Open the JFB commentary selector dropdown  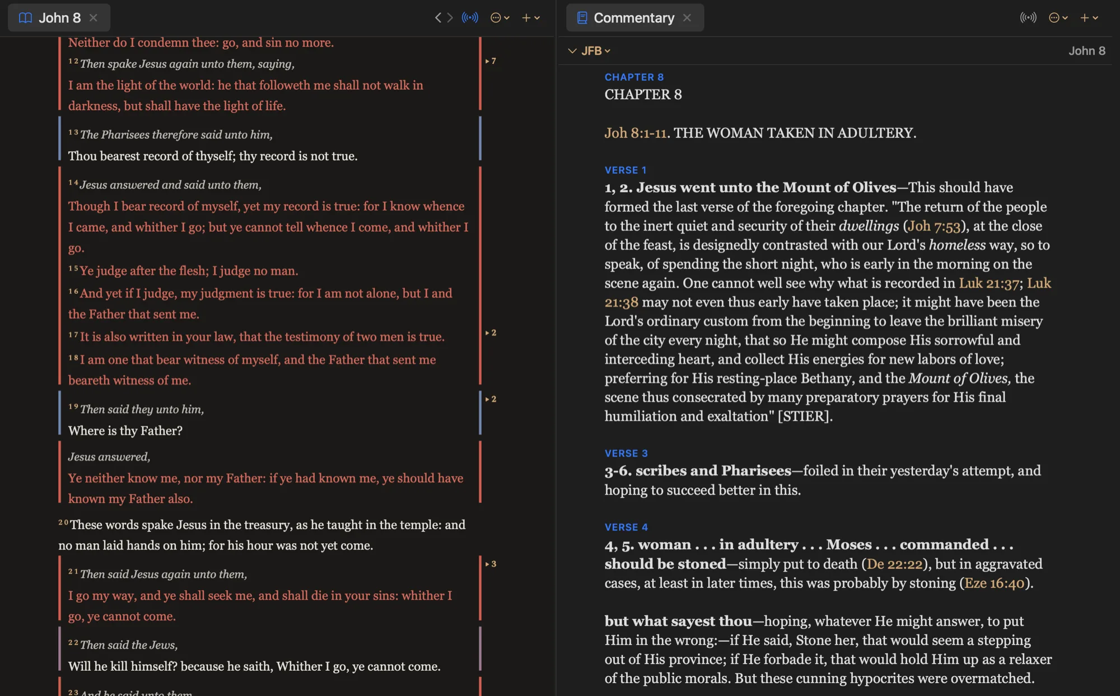point(596,51)
